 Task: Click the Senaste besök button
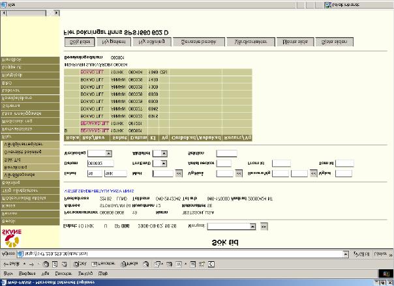tap(199, 42)
